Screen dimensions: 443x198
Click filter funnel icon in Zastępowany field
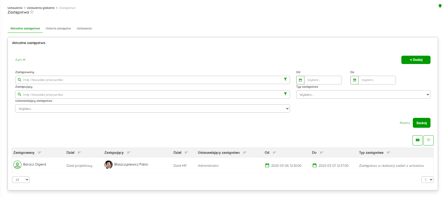click(x=285, y=80)
